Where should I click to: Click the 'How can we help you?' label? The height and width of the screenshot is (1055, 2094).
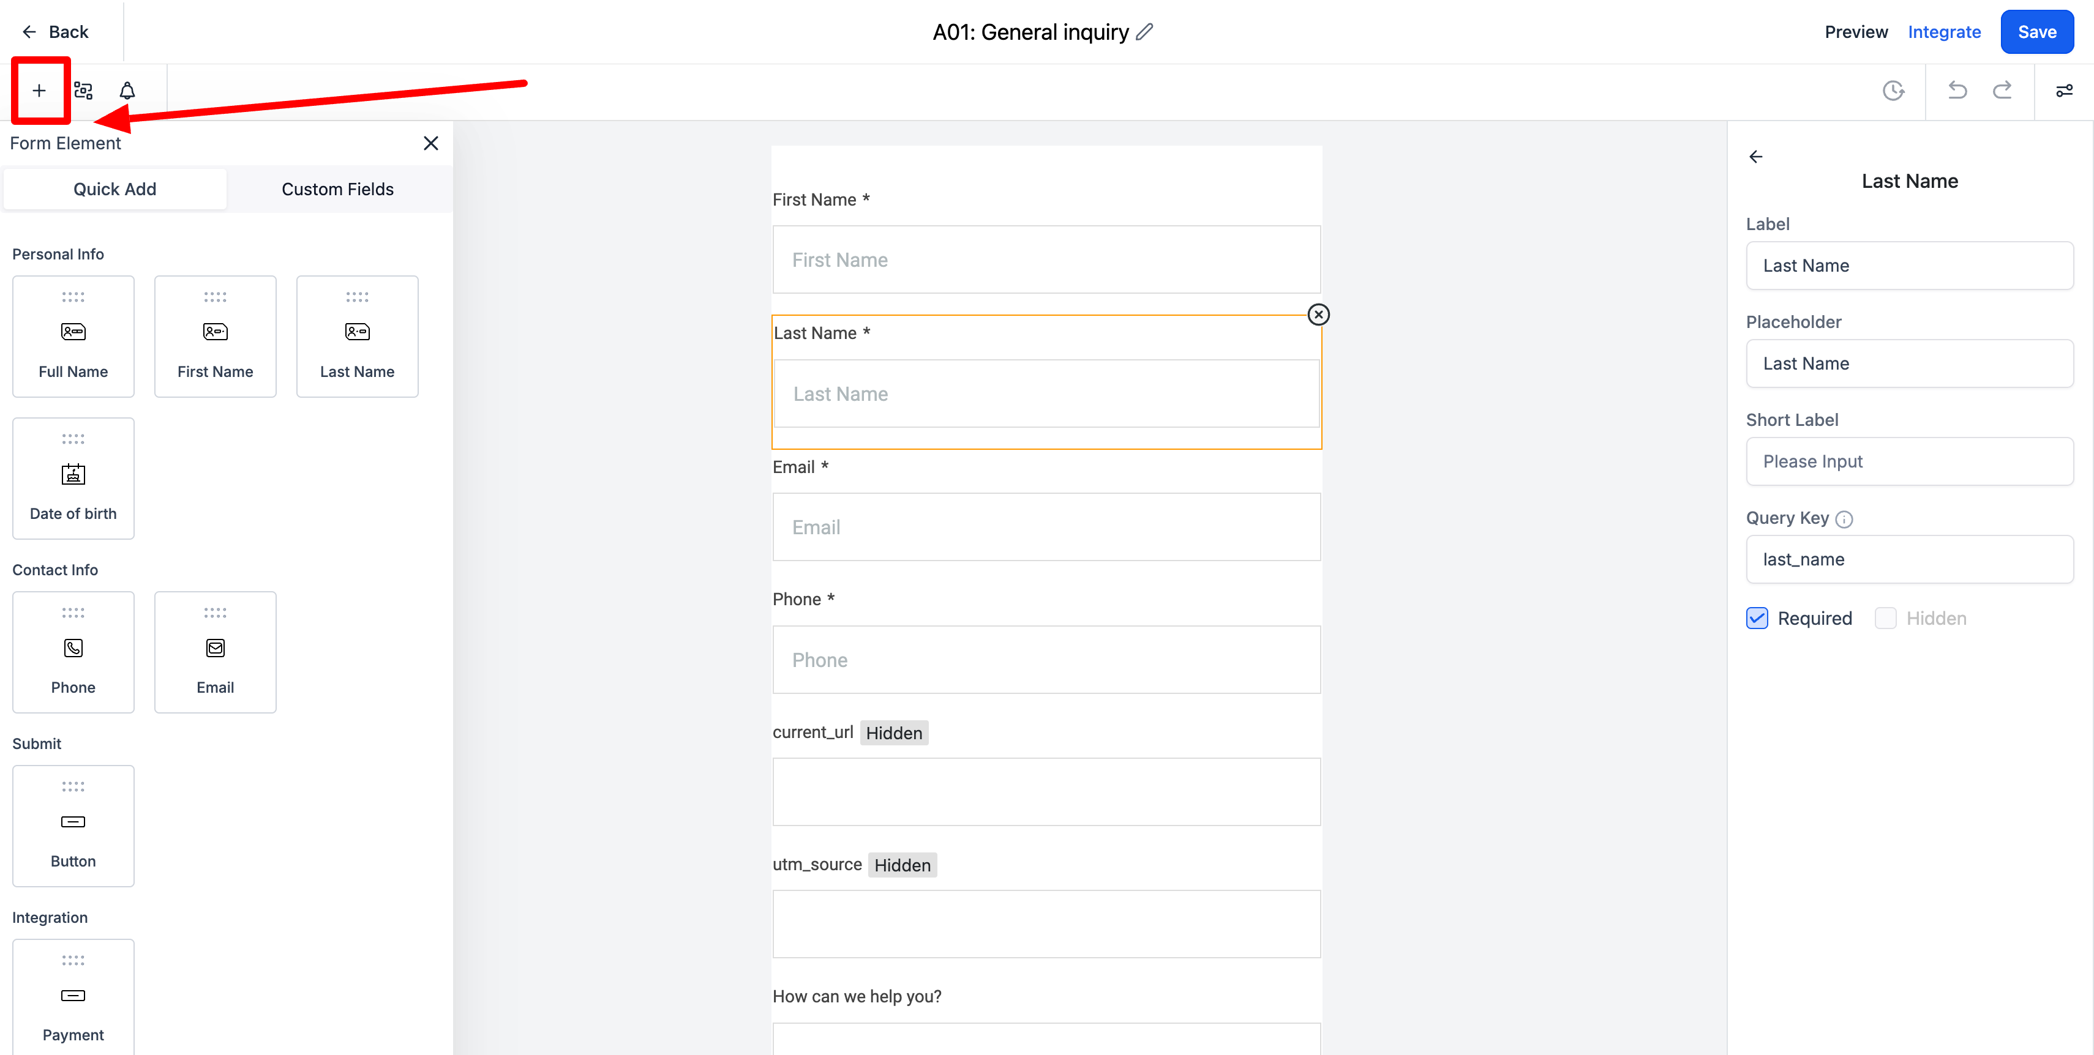coord(857,996)
